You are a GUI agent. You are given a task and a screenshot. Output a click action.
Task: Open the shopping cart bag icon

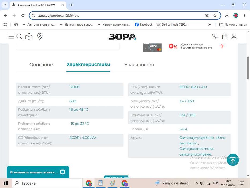point(225,37)
